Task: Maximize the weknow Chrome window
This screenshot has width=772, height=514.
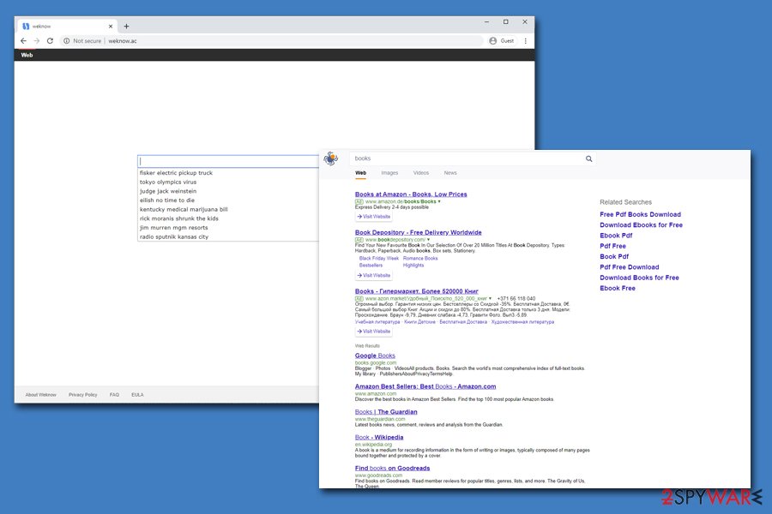Action: click(x=505, y=21)
